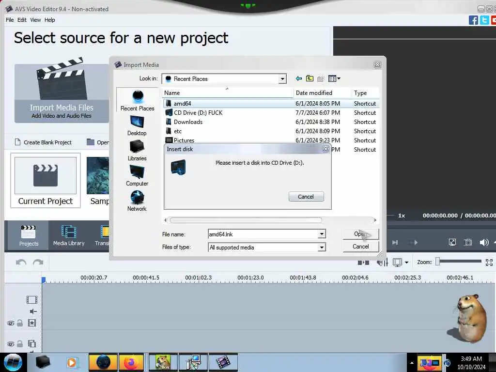Expand the File name dropdown arrow
This screenshot has width=496, height=372.
(x=322, y=234)
